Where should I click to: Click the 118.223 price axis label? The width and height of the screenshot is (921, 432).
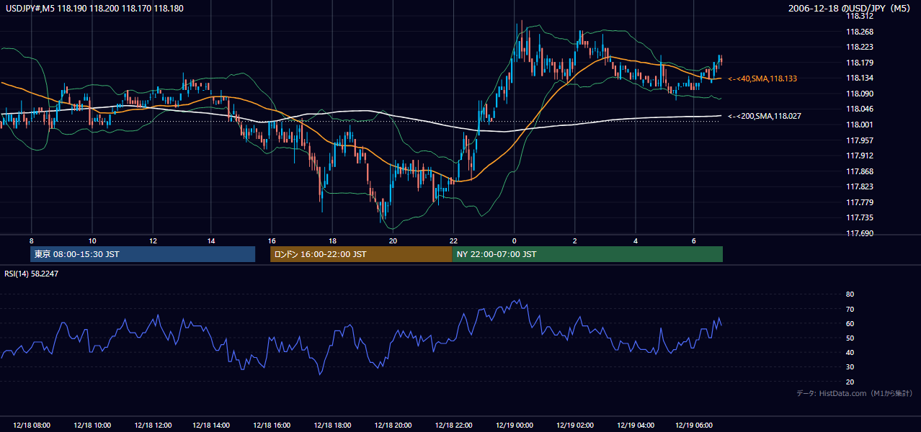[x=859, y=48]
